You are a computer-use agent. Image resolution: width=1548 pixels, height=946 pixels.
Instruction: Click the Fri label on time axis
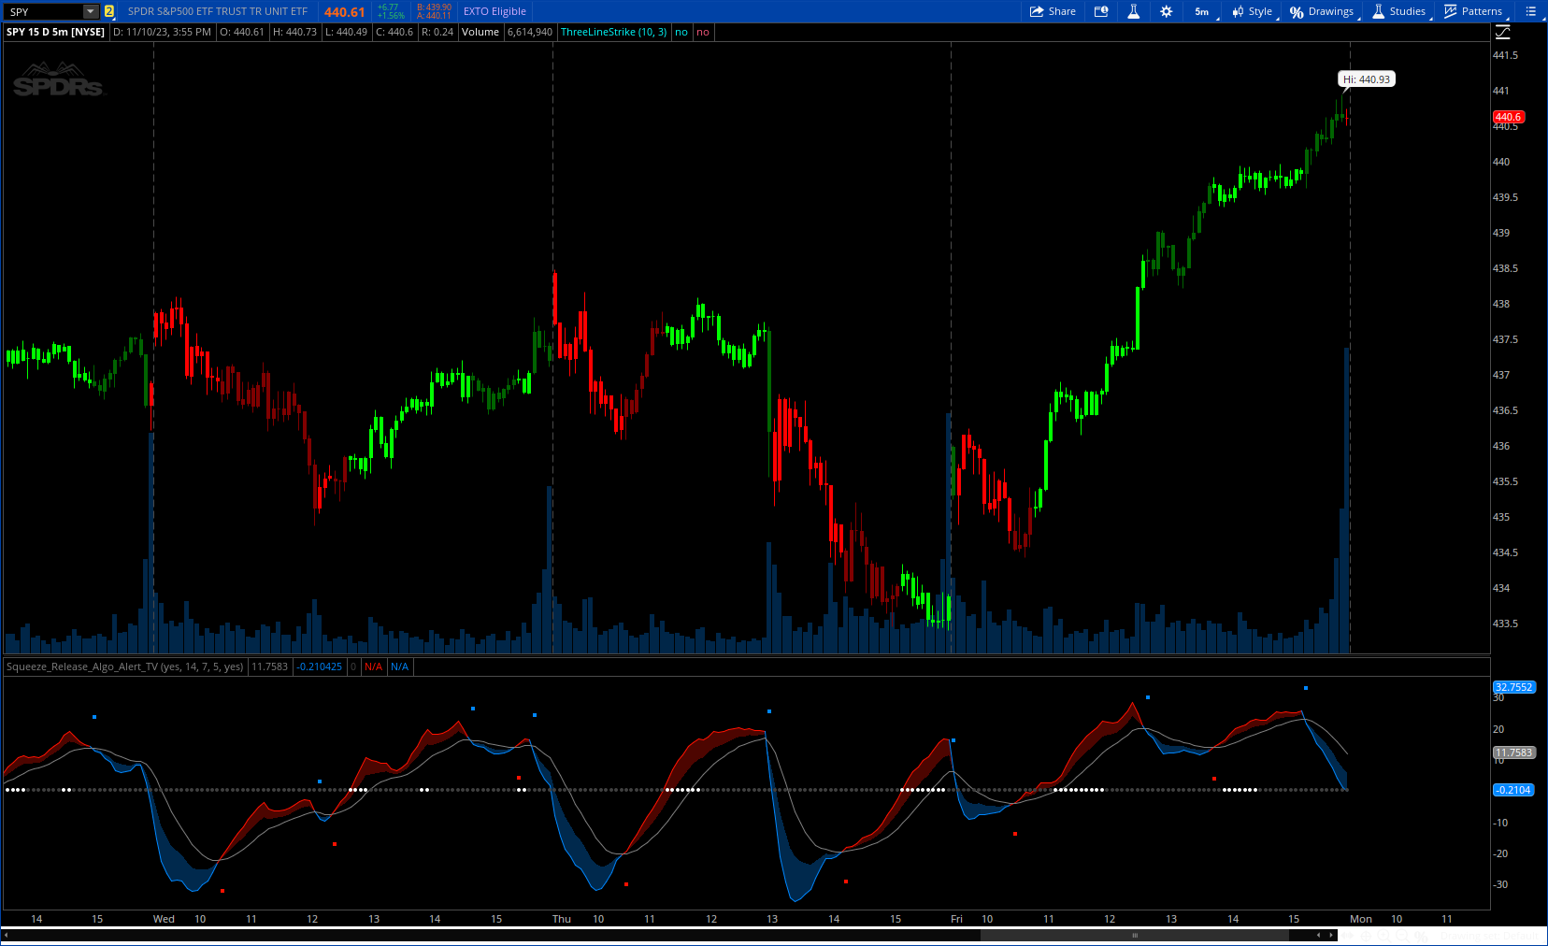tap(956, 919)
